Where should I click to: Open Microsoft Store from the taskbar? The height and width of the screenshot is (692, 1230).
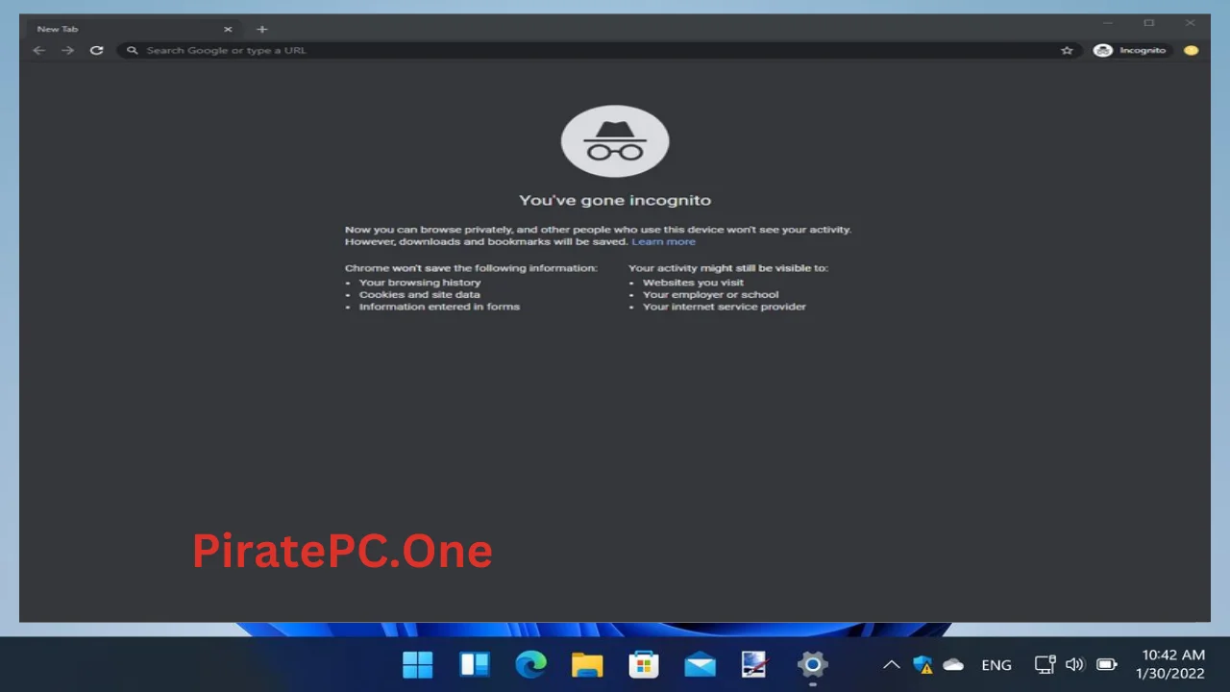[644, 664]
